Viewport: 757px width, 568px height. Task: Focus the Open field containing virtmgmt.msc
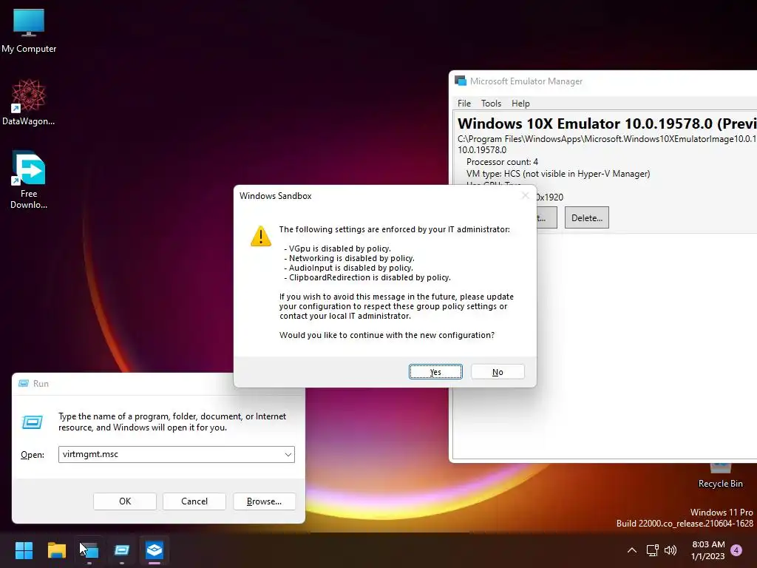pos(176,455)
